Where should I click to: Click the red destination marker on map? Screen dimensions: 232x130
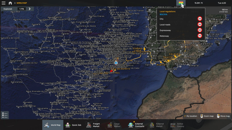[111, 71]
